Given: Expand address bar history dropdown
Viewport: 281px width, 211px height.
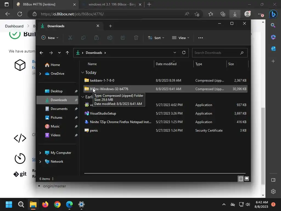Looking at the screenshot, I should pyautogui.click(x=175, y=52).
